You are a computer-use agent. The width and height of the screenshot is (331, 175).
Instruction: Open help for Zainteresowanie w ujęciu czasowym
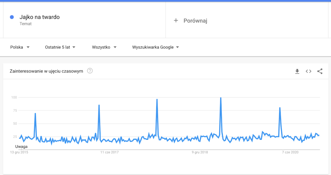(90, 71)
